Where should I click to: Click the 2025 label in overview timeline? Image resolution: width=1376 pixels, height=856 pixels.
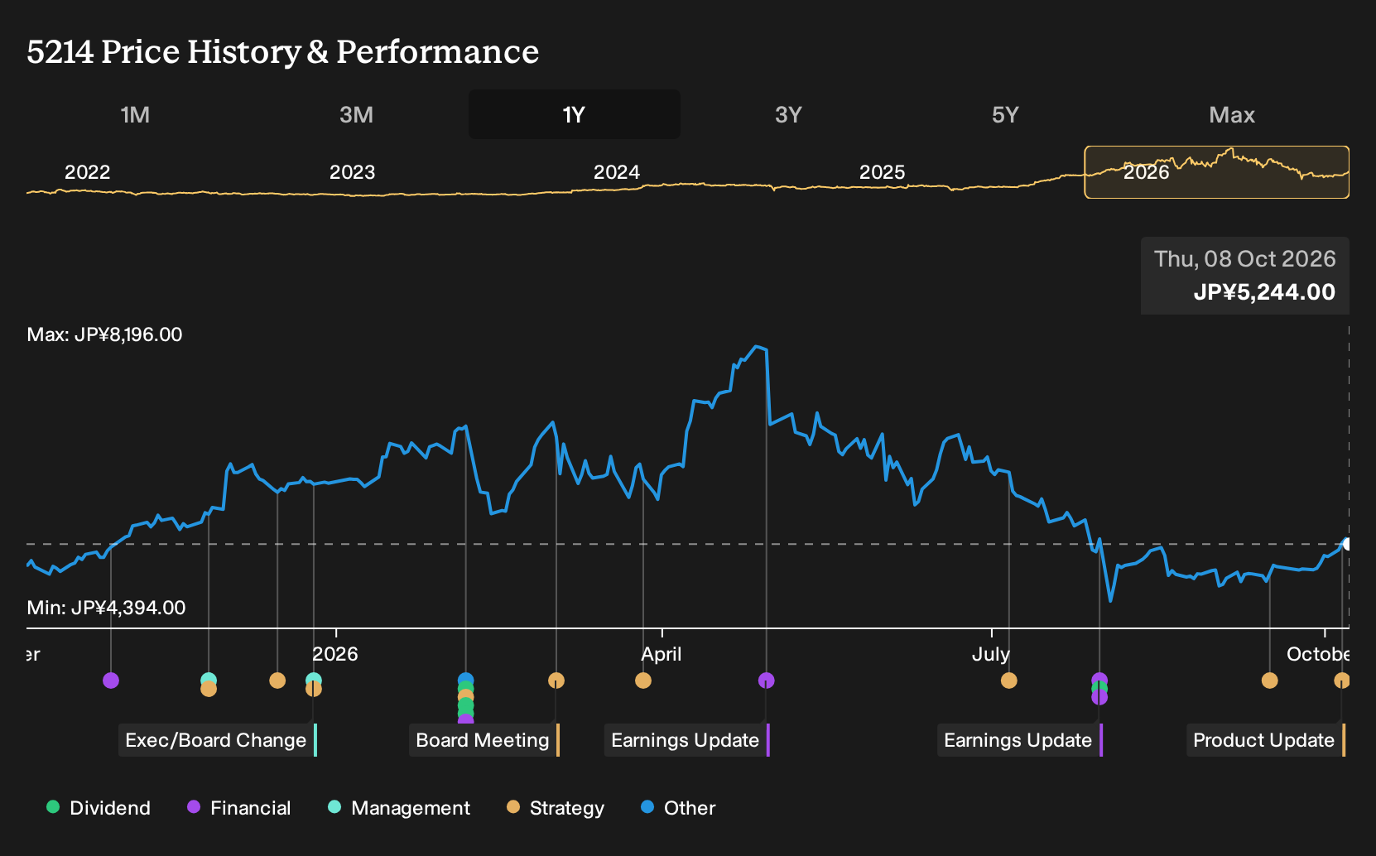[x=883, y=172]
